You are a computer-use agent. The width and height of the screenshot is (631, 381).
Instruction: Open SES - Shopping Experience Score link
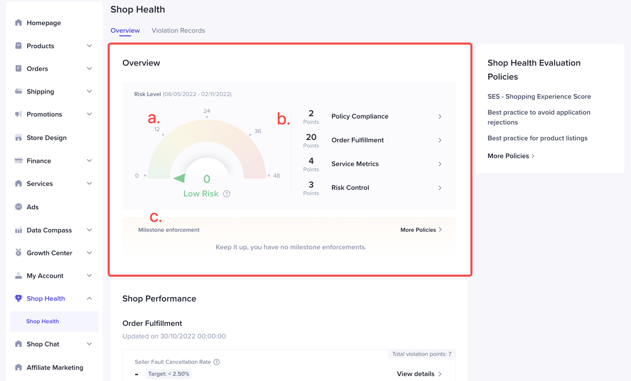pos(539,97)
